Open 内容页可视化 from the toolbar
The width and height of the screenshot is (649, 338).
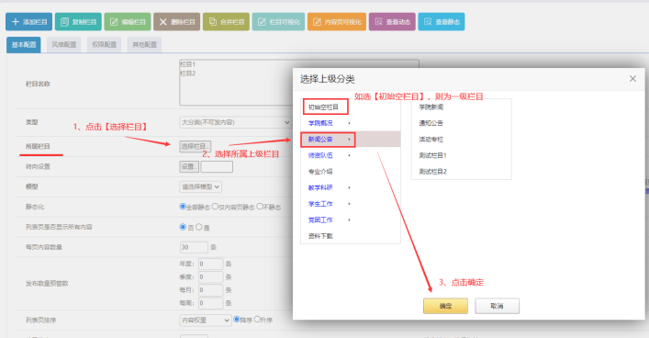point(337,22)
